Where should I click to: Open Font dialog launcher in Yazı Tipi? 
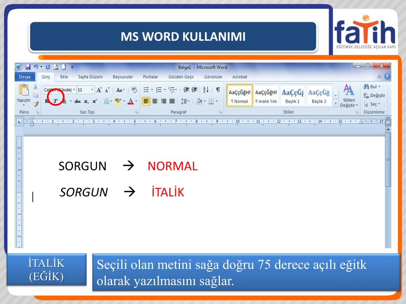coord(136,112)
